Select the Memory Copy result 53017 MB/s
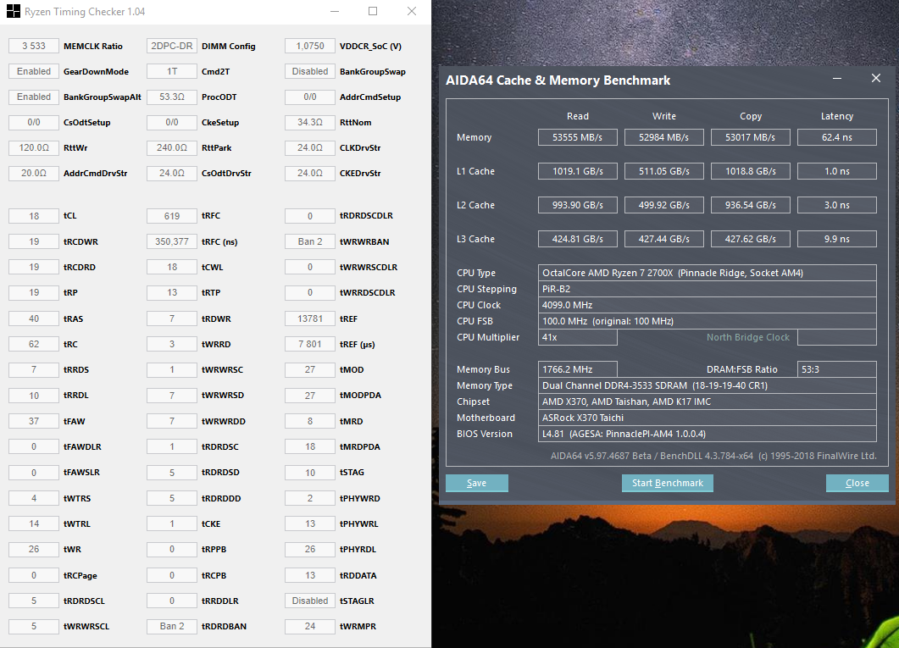Viewport: 899px width, 648px height. point(751,137)
